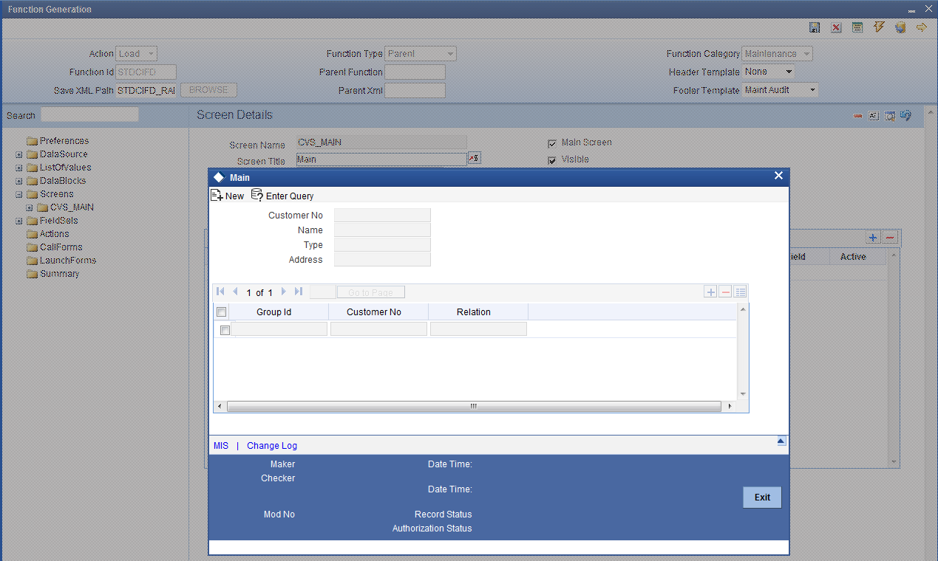Click the grid's horizontal scrollbar thumb
This screenshot has width=938, height=561.
click(x=474, y=407)
